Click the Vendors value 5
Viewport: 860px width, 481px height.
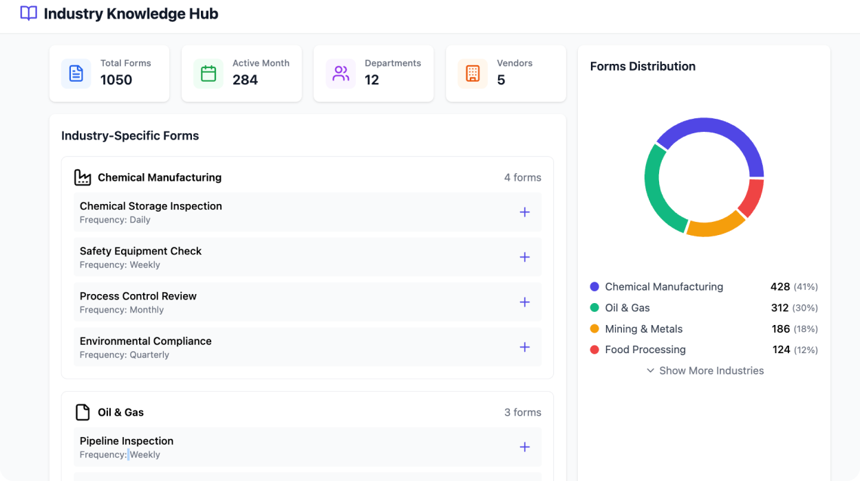click(x=501, y=80)
